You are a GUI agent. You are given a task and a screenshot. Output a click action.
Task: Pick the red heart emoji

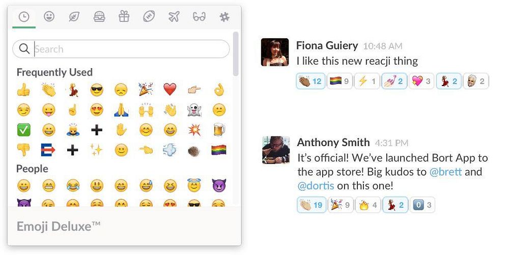(x=170, y=90)
